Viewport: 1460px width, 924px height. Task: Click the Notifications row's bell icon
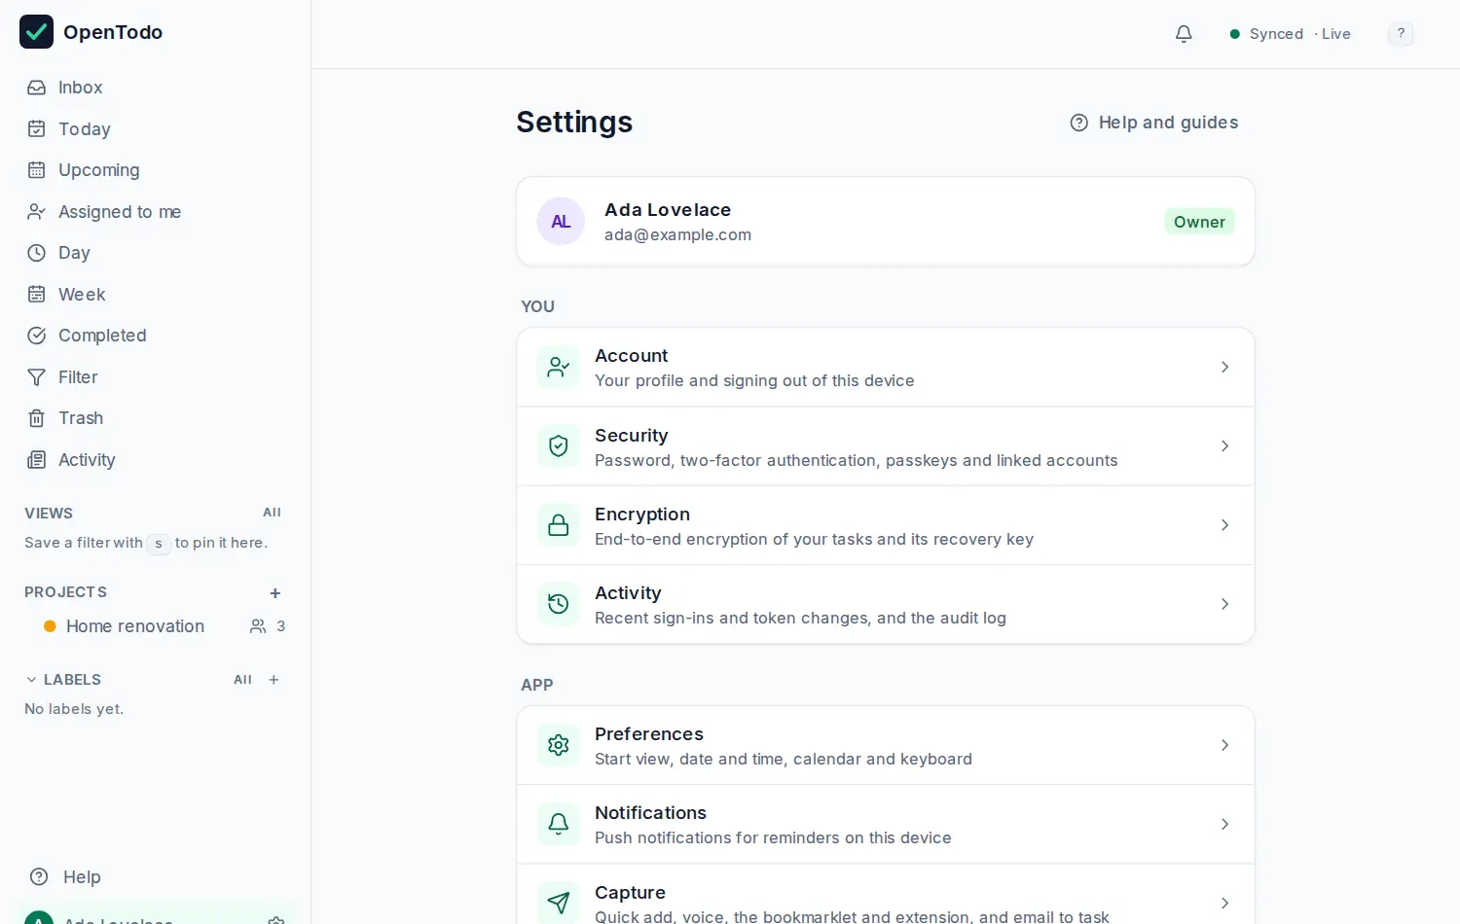click(x=559, y=824)
